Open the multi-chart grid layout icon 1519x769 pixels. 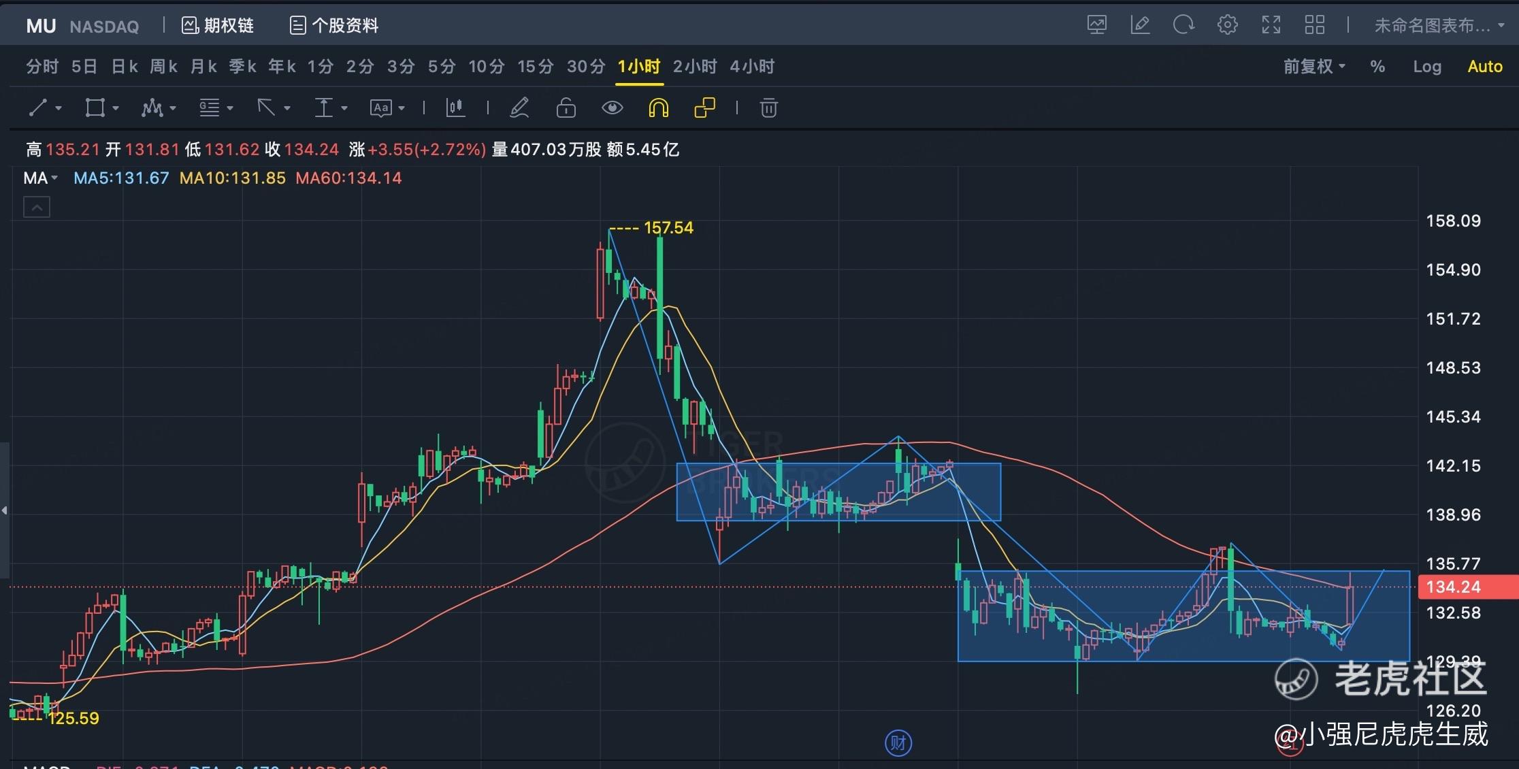point(1314,25)
